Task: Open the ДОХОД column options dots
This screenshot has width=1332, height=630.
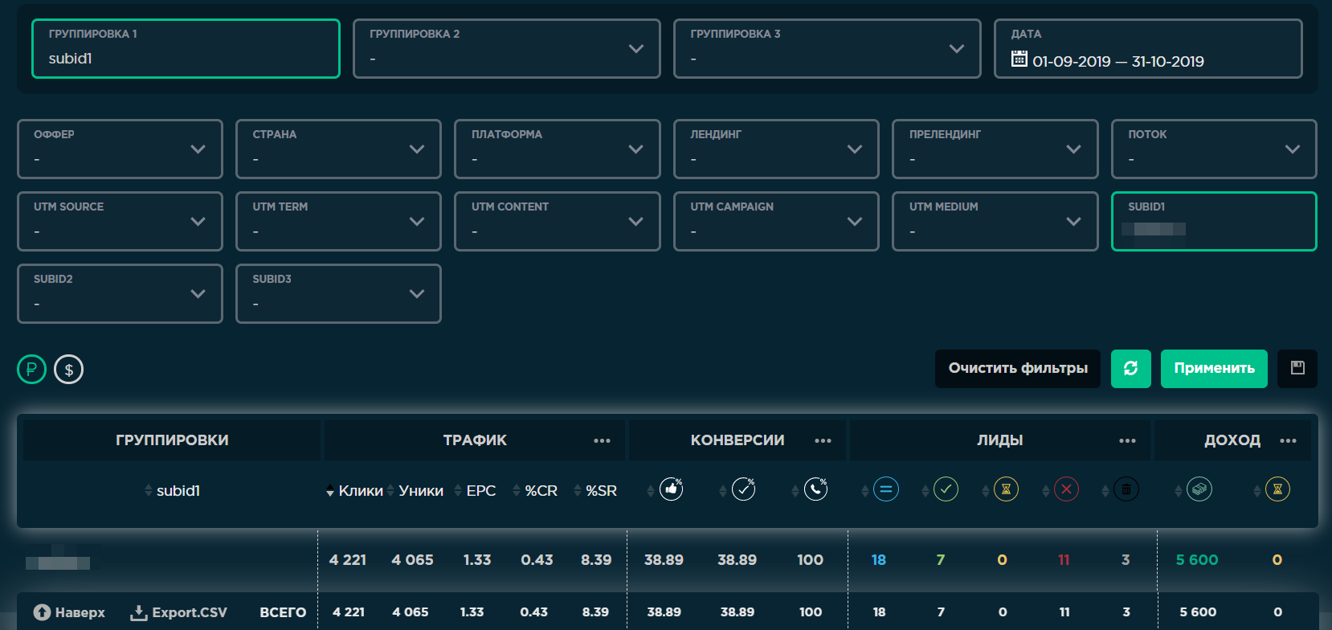Action: (x=1288, y=440)
